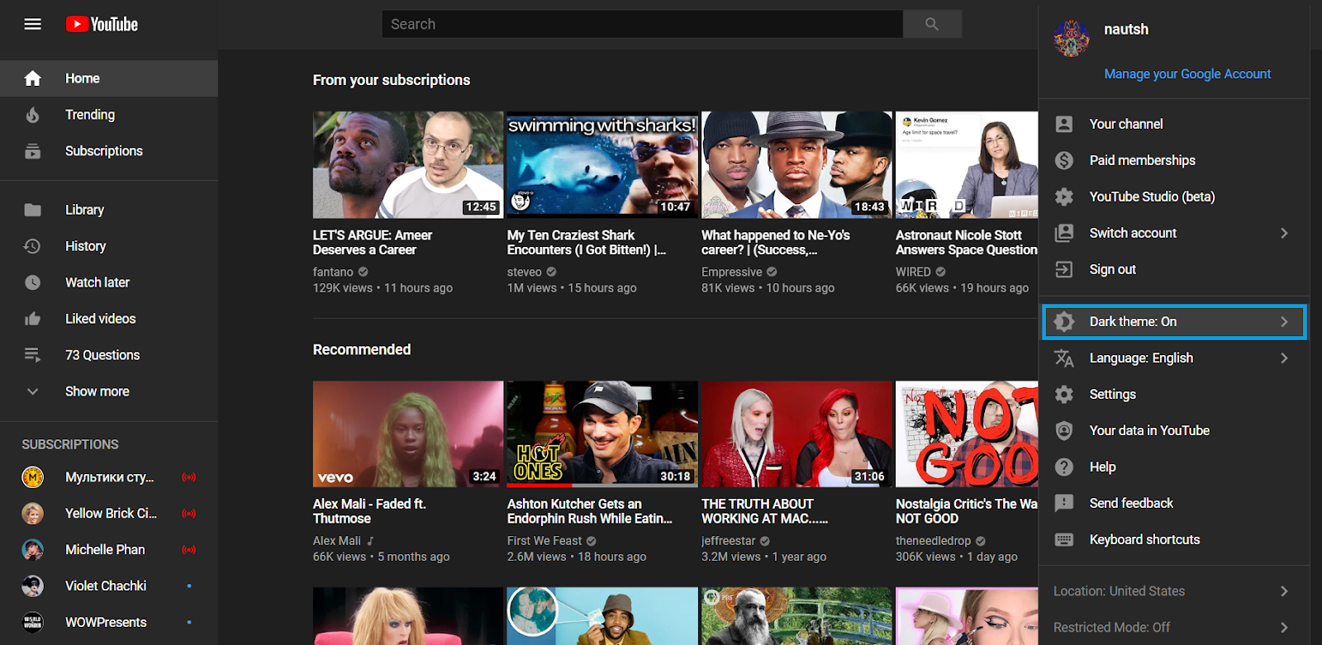
Task: Click the Watch later clock icon
Action: [x=32, y=282]
